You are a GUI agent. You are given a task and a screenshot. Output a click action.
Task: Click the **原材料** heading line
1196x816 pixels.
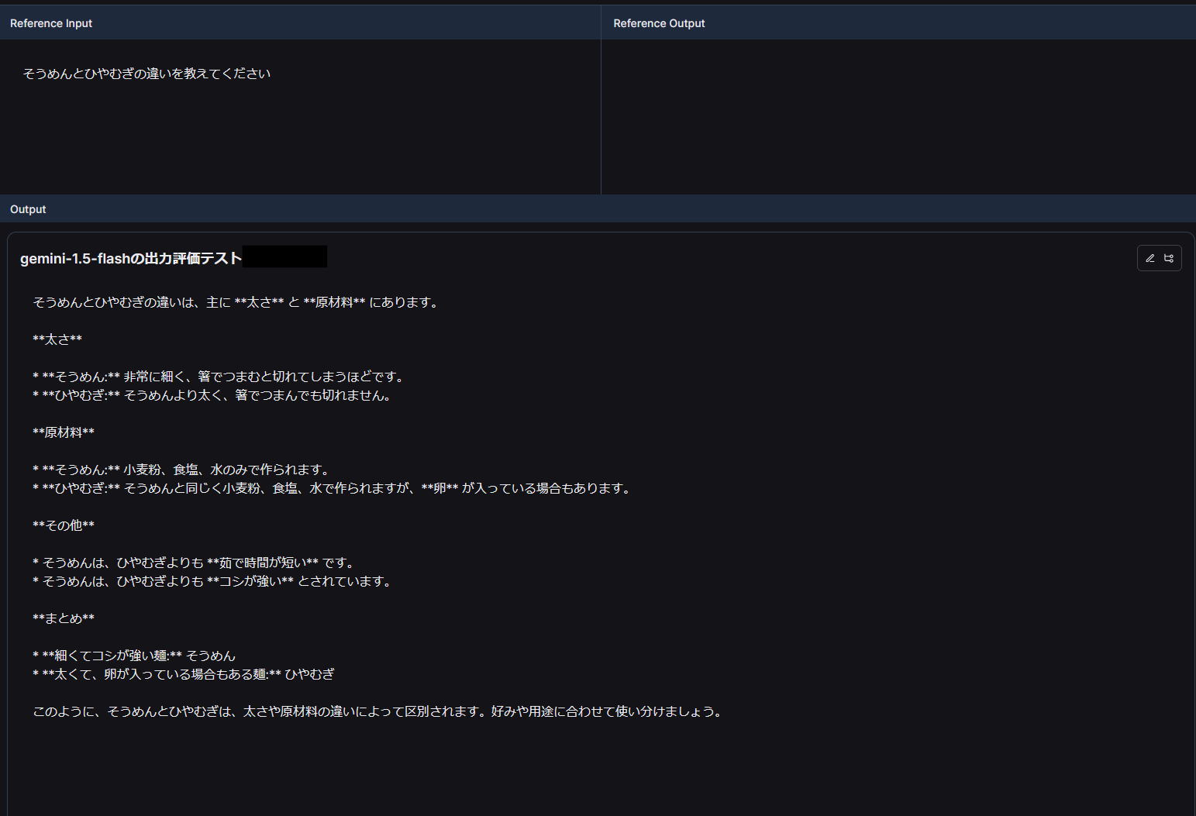click(x=64, y=432)
